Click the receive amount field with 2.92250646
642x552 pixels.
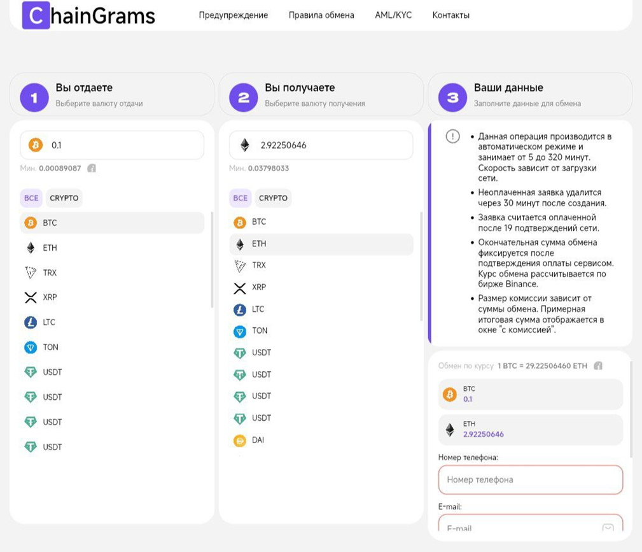[321, 145]
